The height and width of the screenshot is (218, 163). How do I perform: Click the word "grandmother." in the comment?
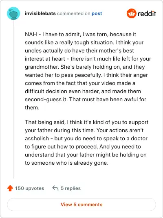click(x=42, y=67)
